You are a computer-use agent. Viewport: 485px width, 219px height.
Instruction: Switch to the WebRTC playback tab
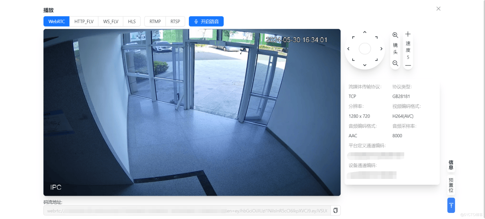click(56, 22)
